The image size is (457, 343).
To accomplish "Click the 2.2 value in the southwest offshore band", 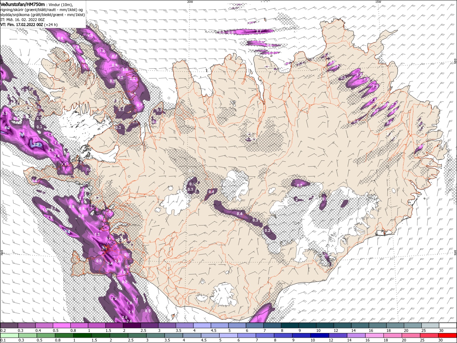I will [114, 298].
